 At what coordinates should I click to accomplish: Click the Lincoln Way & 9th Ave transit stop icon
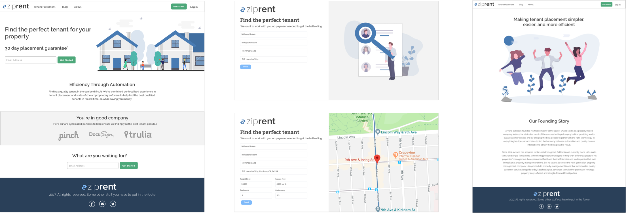[378, 132]
